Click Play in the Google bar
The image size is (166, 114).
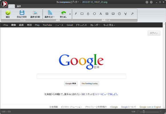point(37,25)
